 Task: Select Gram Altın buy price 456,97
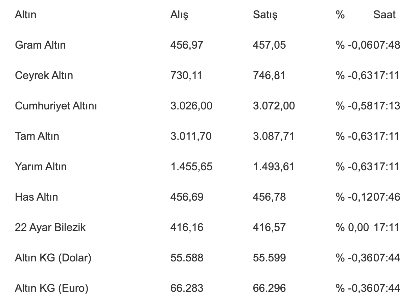click(x=187, y=45)
